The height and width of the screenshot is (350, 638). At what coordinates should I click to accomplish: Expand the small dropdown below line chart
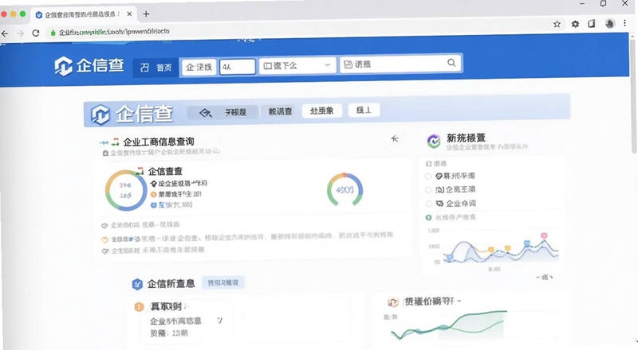pyautogui.click(x=545, y=278)
